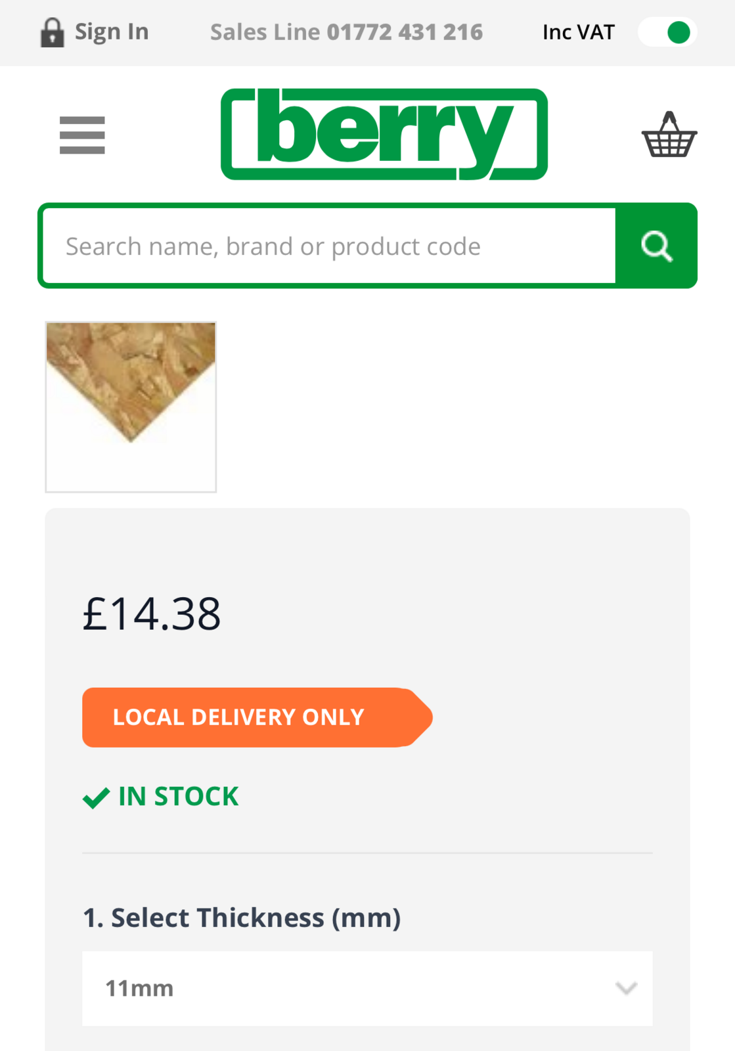Toggle the Inc VAT switch
Screen dimensions: 735x1051
(667, 32)
